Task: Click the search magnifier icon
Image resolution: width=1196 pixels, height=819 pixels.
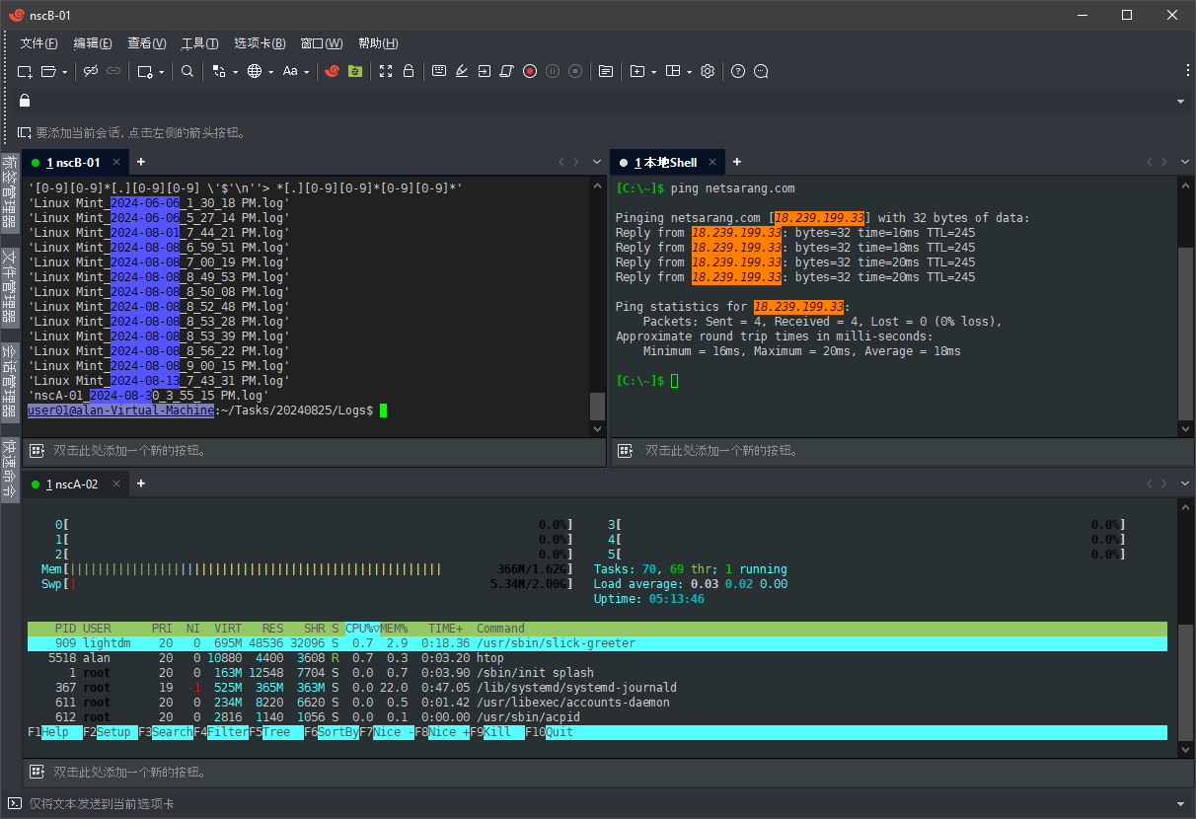Action: click(x=187, y=71)
